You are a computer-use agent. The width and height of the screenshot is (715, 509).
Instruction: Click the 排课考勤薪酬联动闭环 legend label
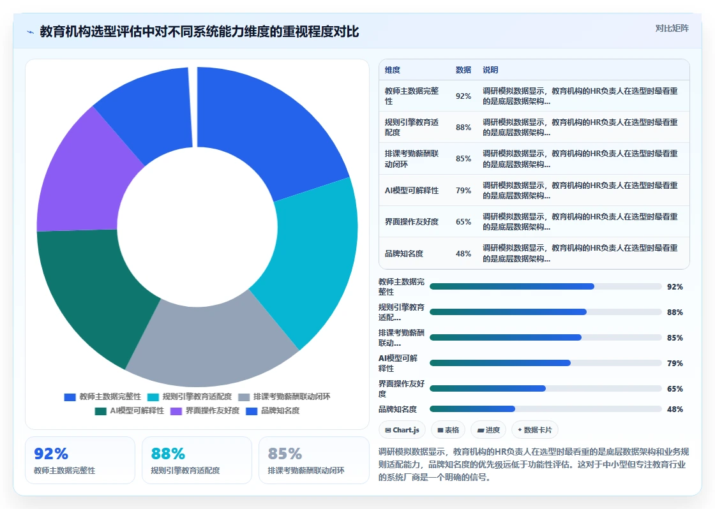pos(292,397)
